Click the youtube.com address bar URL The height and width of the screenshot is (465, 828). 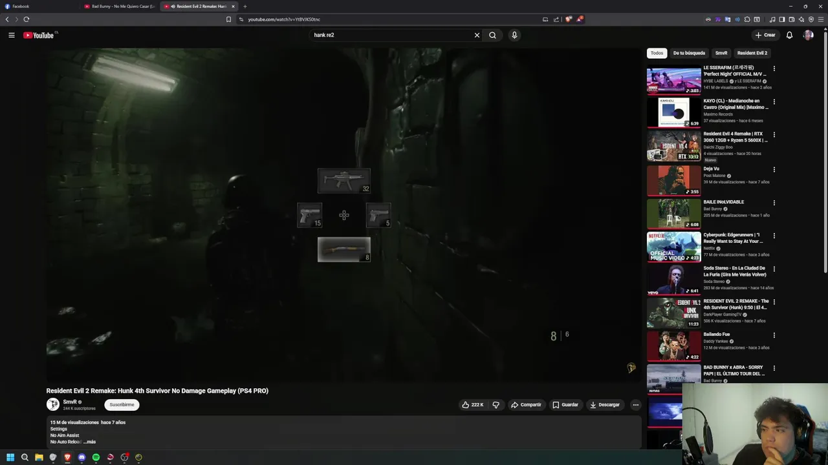pos(284,19)
